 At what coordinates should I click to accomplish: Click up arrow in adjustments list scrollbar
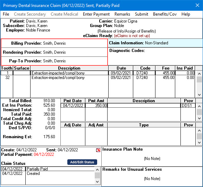point(199,131)
